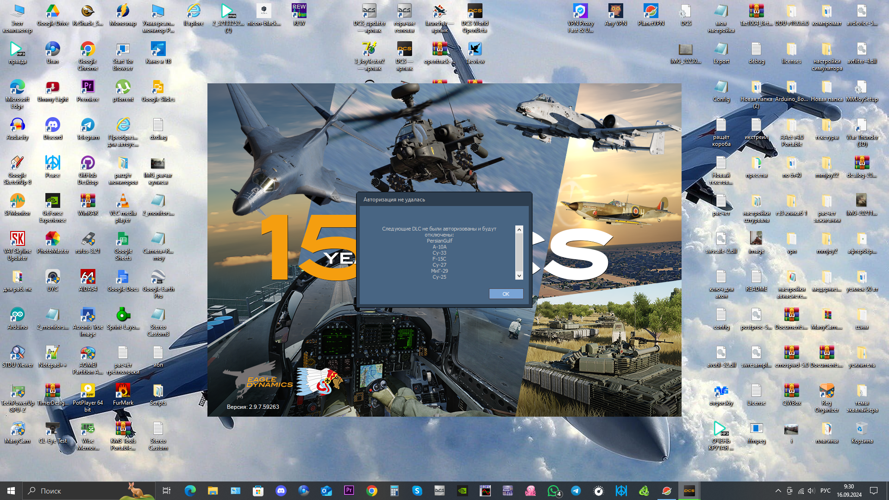This screenshot has width=889, height=500.
Task: Open the volume control in tray
Action: (x=811, y=491)
